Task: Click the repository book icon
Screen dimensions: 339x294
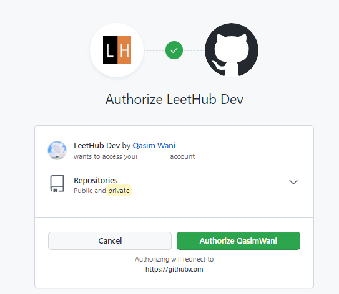Action: (57, 184)
